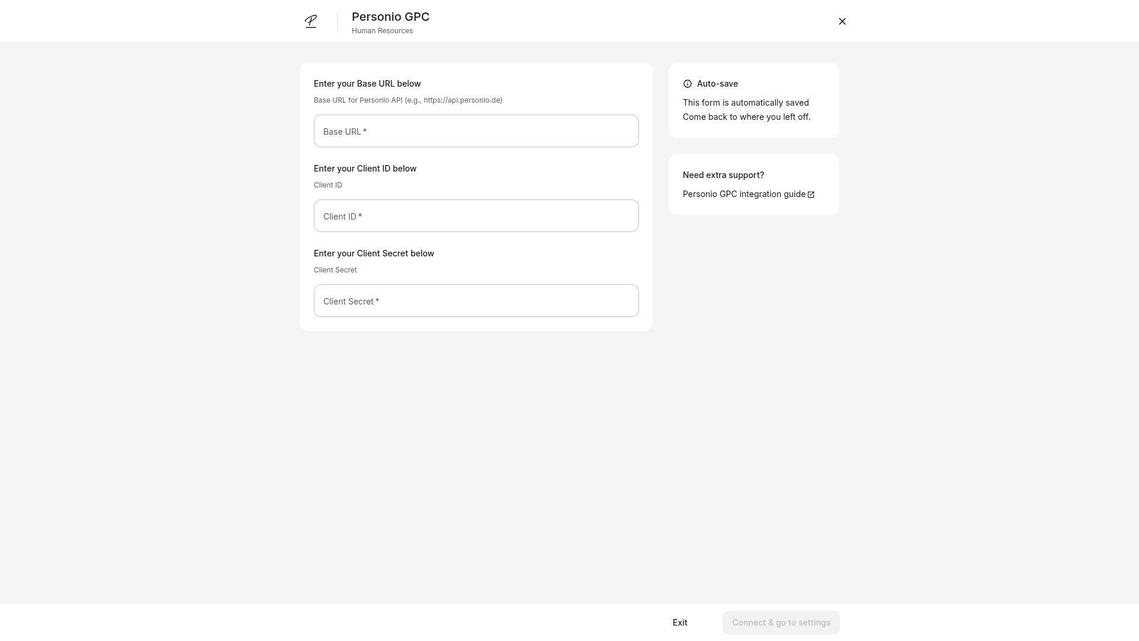Click the 'Need extra support?' heading
Image resolution: width=1139 pixels, height=641 pixels.
(x=723, y=175)
